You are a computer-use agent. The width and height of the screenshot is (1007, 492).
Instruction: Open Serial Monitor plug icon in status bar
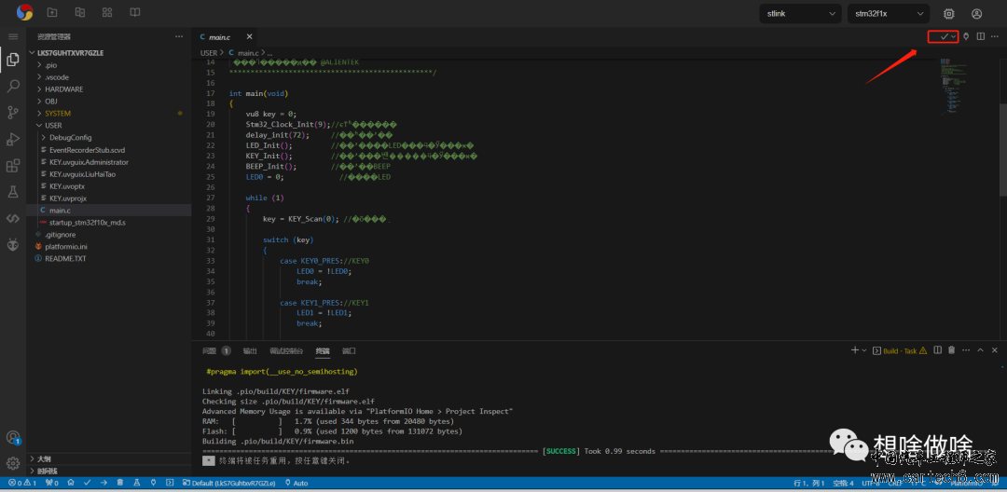pos(153,483)
